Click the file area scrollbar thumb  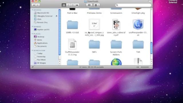coord(151,48)
